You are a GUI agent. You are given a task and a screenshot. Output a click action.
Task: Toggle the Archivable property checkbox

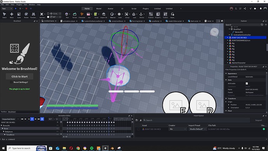(x=247, y=84)
